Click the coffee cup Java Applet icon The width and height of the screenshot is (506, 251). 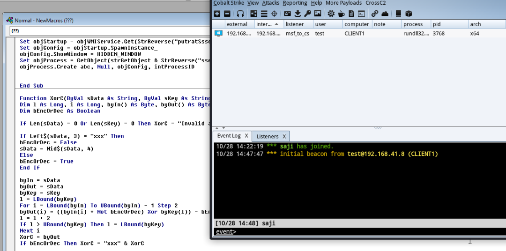pos(342,14)
